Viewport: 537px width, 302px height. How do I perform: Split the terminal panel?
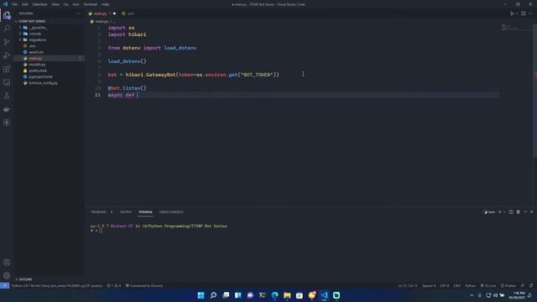coord(511,212)
